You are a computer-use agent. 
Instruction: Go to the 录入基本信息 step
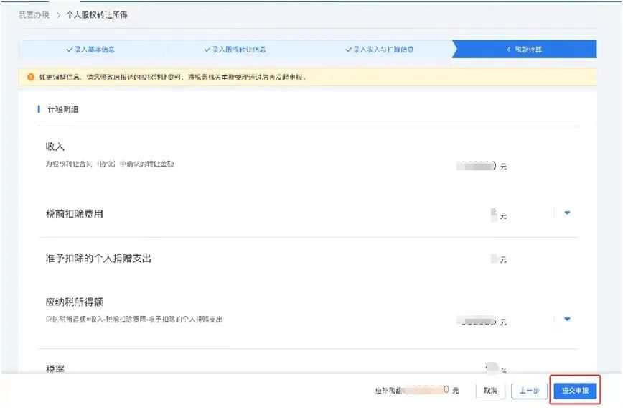[x=90, y=50]
